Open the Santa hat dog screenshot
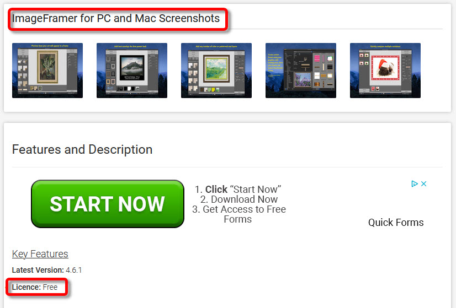The width and height of the screenshot is (456, 308). [385, 71]
